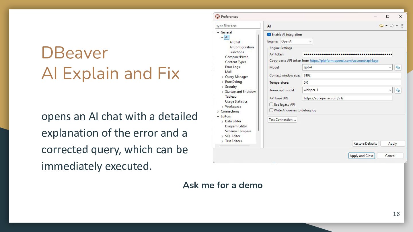The height and width of the screenshot is (232, 413).
Task: Expand the Query Manager tree node
Action: click(222, 77)
